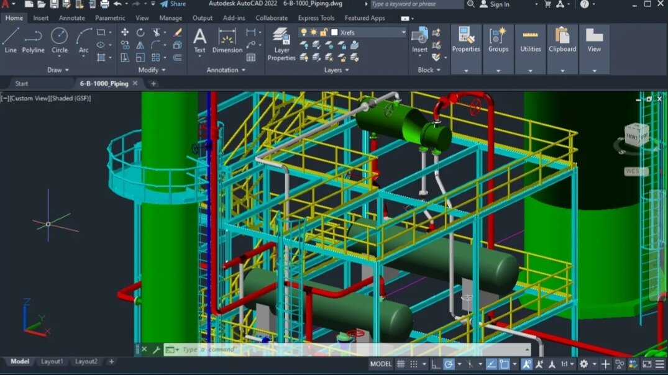Click the Mirror tool icon
668x375 pixels.
(x=140, y=45)
